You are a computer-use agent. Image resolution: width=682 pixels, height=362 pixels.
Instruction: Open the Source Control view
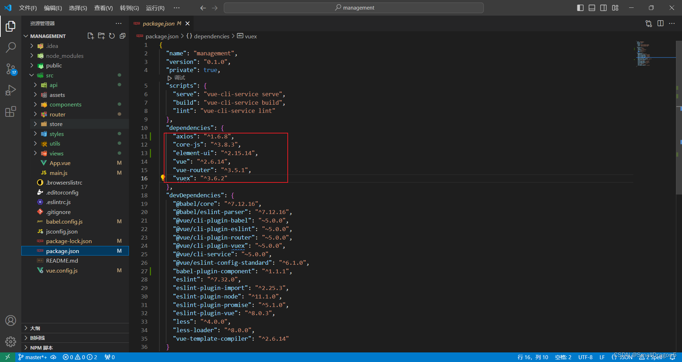tap(11, 69)
